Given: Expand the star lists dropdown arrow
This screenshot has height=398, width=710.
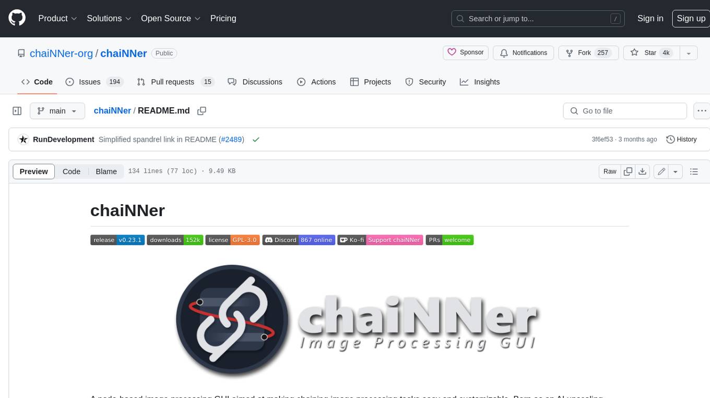Looking at the screenshot, I should pyautogui.click(x=689, y=53).
